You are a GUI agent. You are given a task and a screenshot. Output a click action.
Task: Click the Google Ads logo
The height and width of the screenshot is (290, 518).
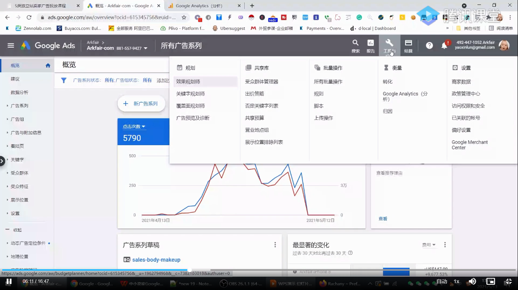[x=47, y=45]
